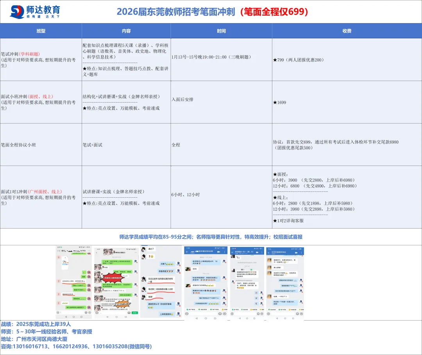This screenshot has height=355, width=422.
Task: Select the 内容 column header
Action: (126, 31)
